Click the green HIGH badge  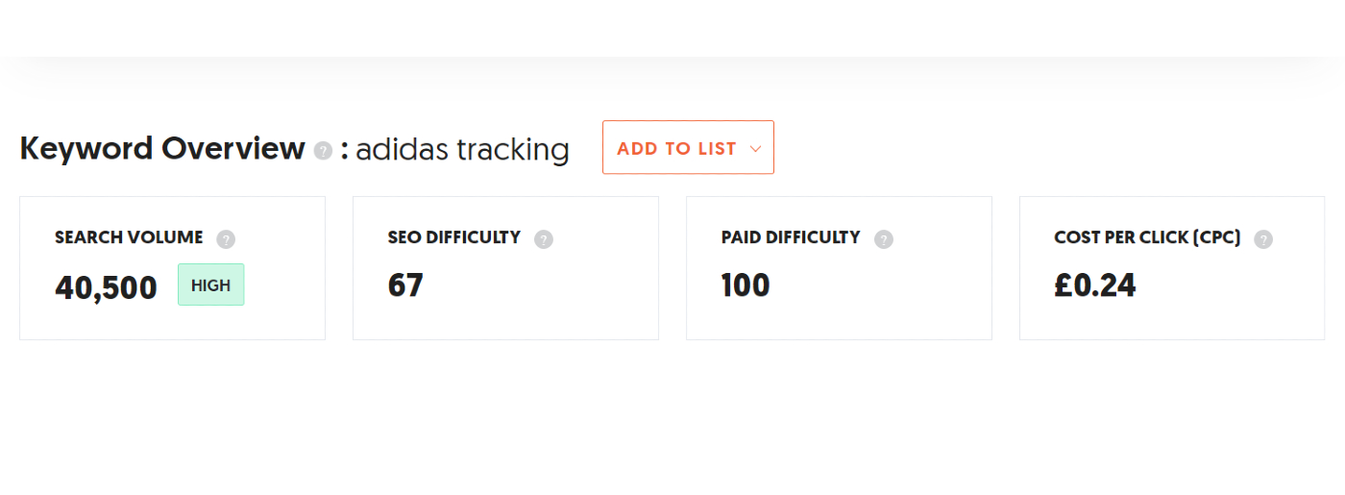click(211, 285)
